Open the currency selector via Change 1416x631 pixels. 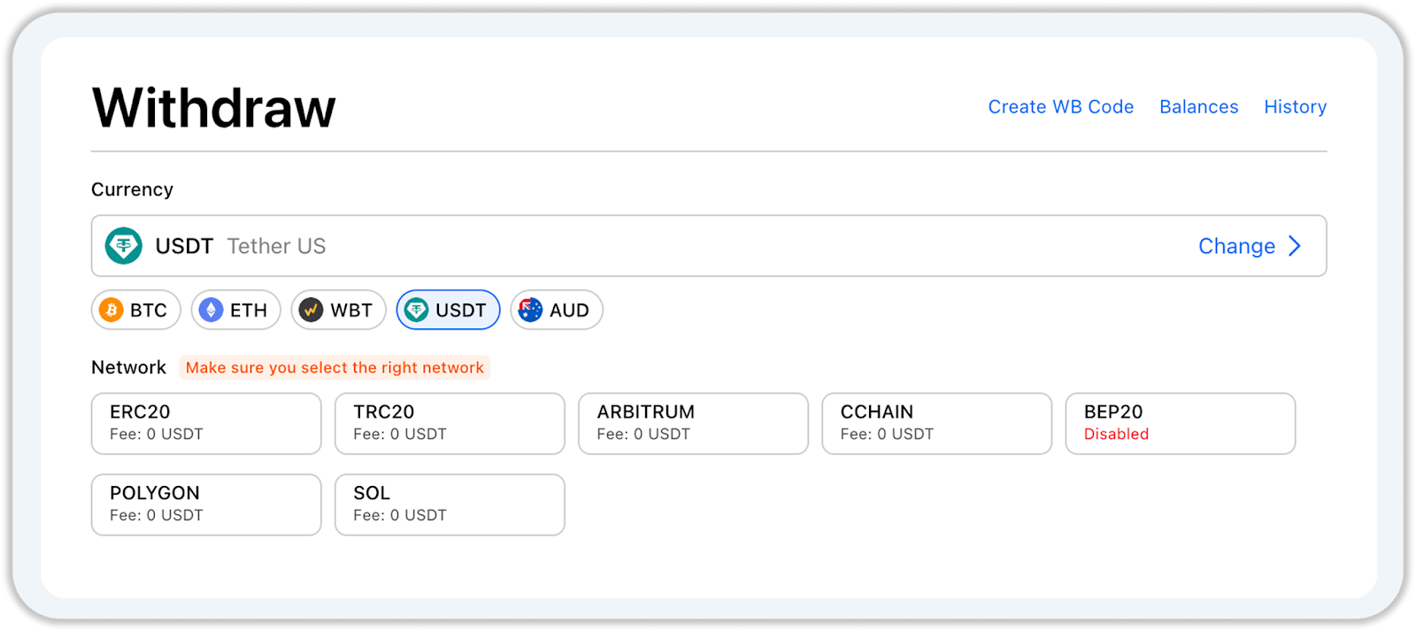coord(1236,246)
